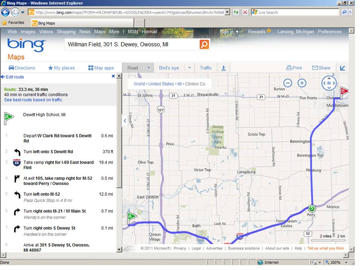Image resolution: width=361 pixels, height=270 pixels.
Task: Click See best route based on traffic
Action: pos(33,100)
